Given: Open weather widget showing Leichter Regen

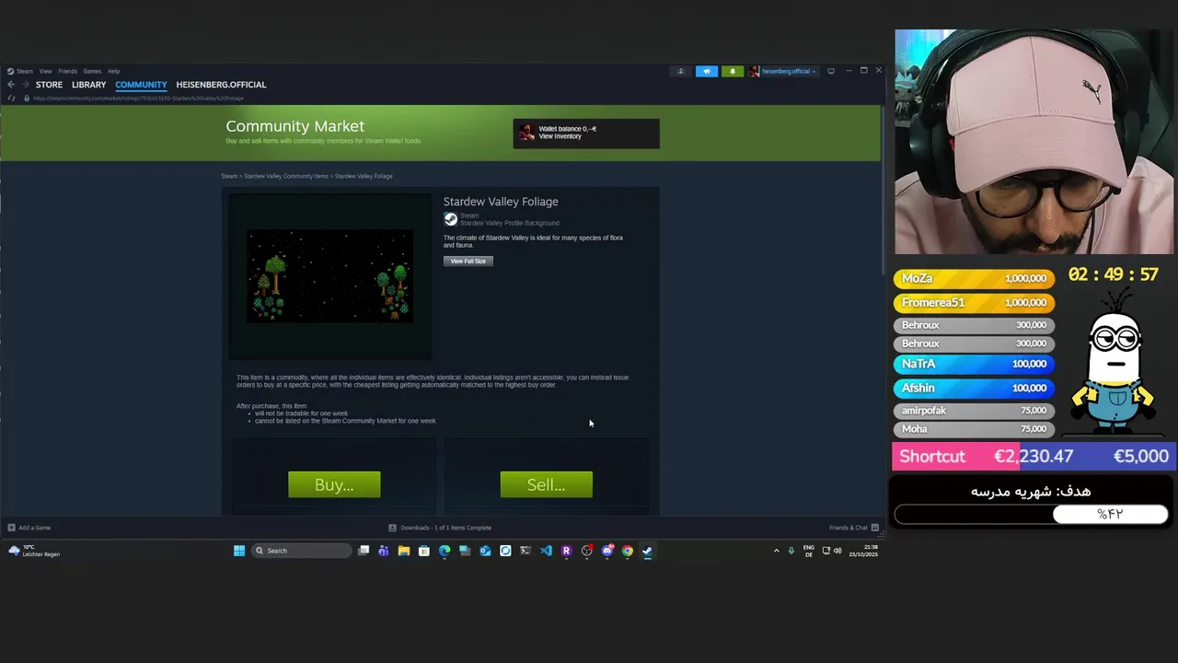Looking at the screenshot, I should point(33,551).
